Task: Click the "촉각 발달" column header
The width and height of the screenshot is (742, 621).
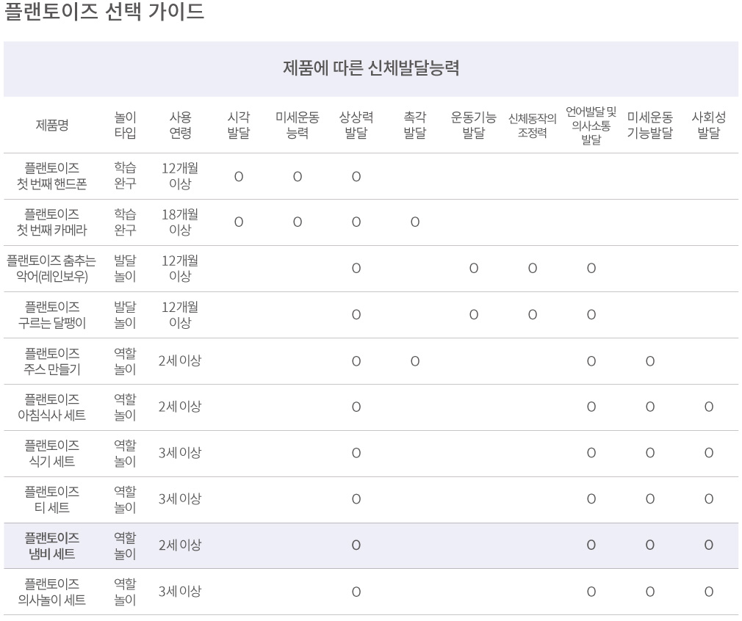Action: click(415, 125)
